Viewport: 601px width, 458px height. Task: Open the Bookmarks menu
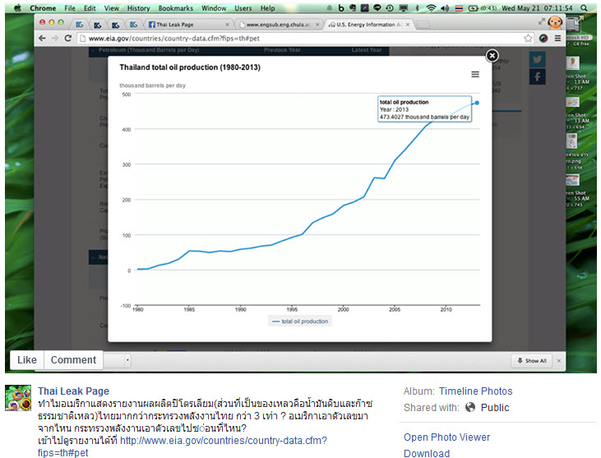(176, 8)
